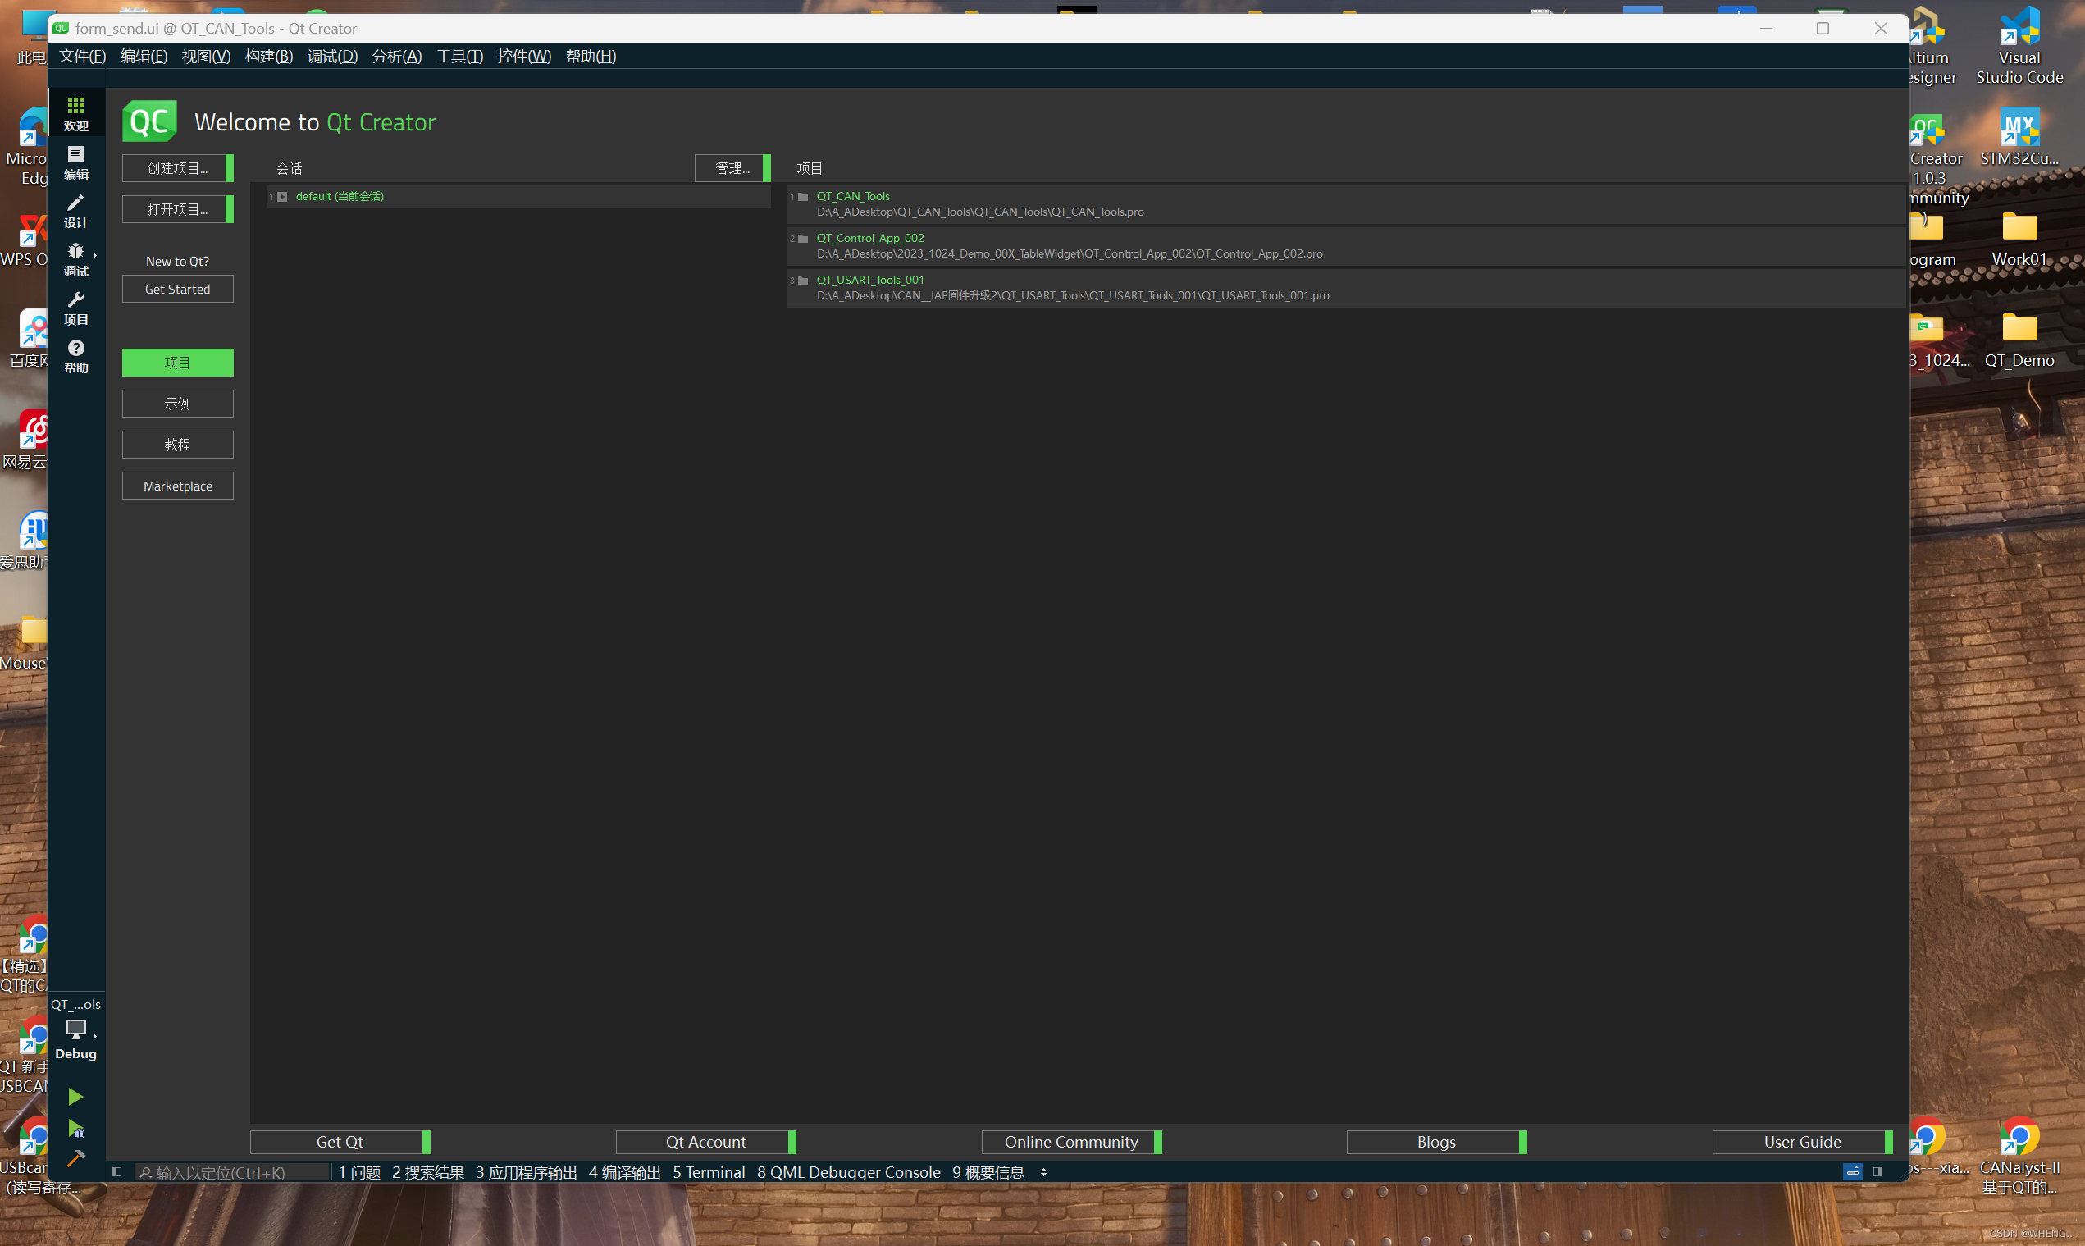This screenshot has height=1246, width=2085.
Task: Expand the default session entry arrow
Action: [x=283, y=197]
